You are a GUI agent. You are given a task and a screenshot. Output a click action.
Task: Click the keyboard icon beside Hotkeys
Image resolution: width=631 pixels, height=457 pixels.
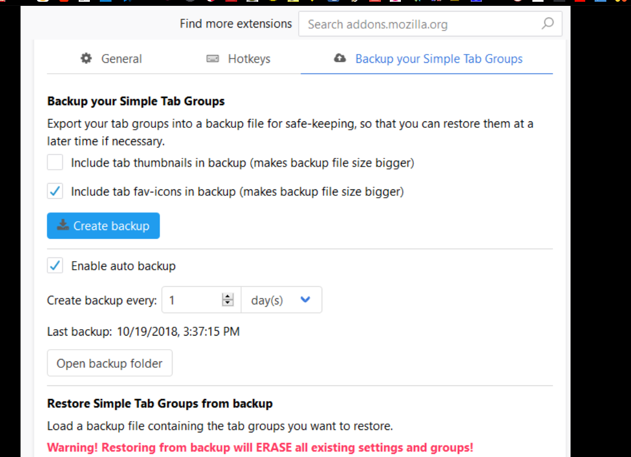(212, 59)
